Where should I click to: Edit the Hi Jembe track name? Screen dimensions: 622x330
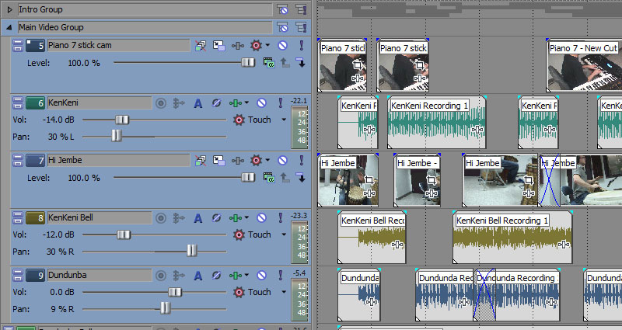pos(118,161)
